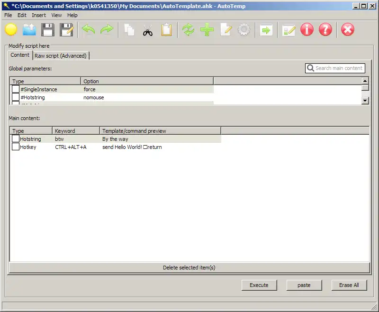Open the File menu
Image resolution: width=379 pixels, height=312 pixels.
coord(8,15)
